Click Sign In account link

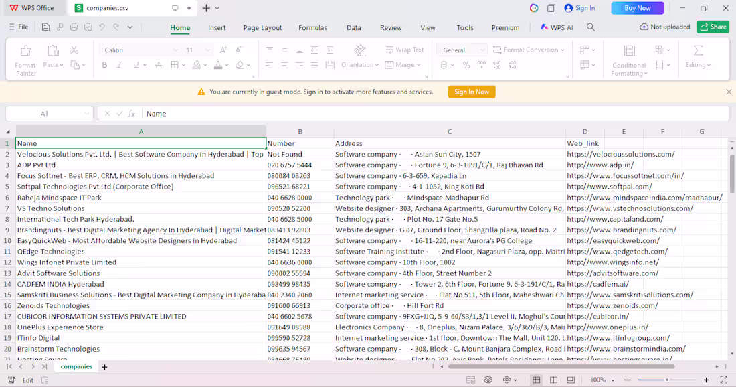(579, 8)
